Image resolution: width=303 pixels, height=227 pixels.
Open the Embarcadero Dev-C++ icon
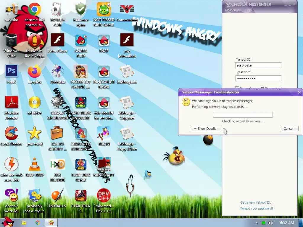pos(104,195)
